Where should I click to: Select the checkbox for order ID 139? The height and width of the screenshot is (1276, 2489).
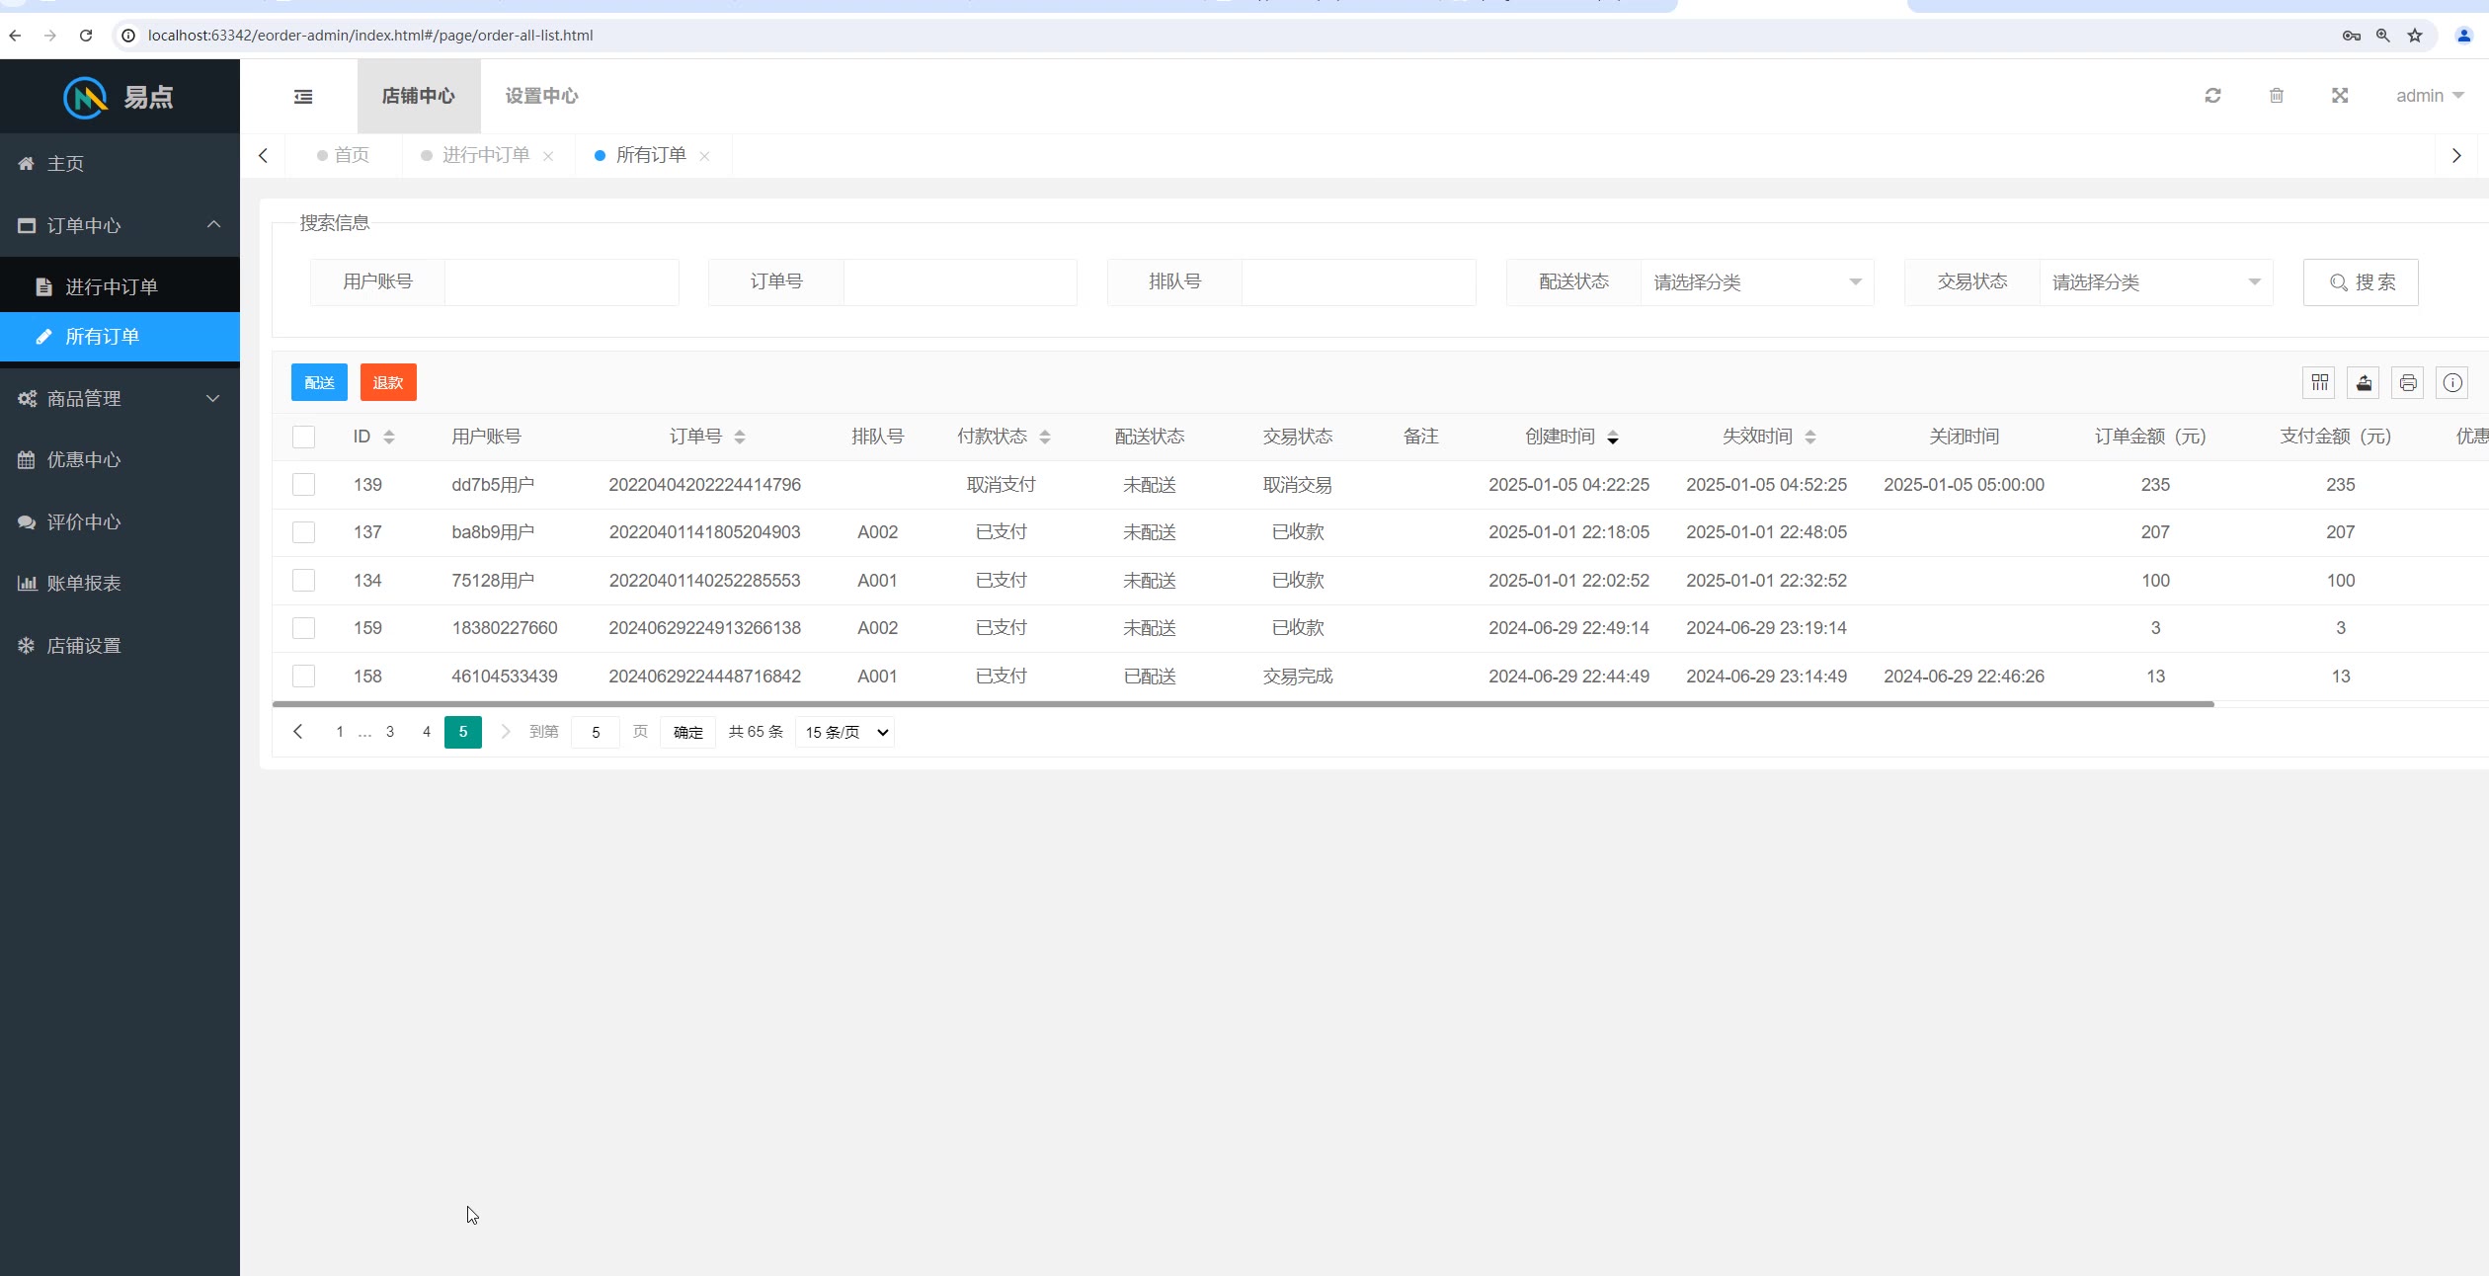(304, 485)
